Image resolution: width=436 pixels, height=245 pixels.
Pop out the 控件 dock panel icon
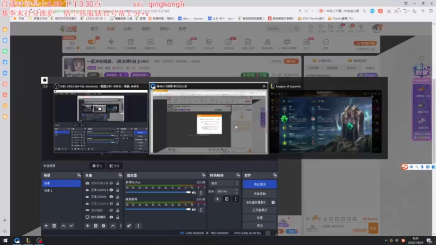point(275,175)
